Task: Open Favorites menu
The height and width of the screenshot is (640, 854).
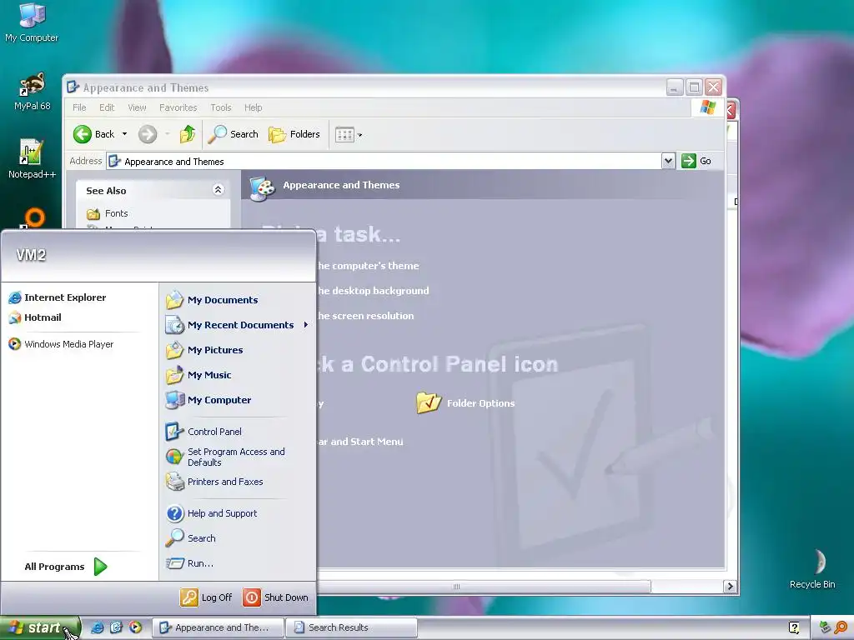Action: [178, 107]
